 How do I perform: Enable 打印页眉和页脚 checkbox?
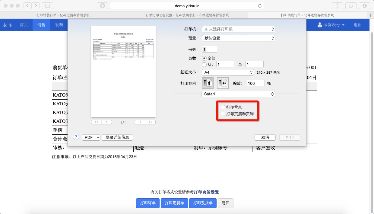coord(223,114)
